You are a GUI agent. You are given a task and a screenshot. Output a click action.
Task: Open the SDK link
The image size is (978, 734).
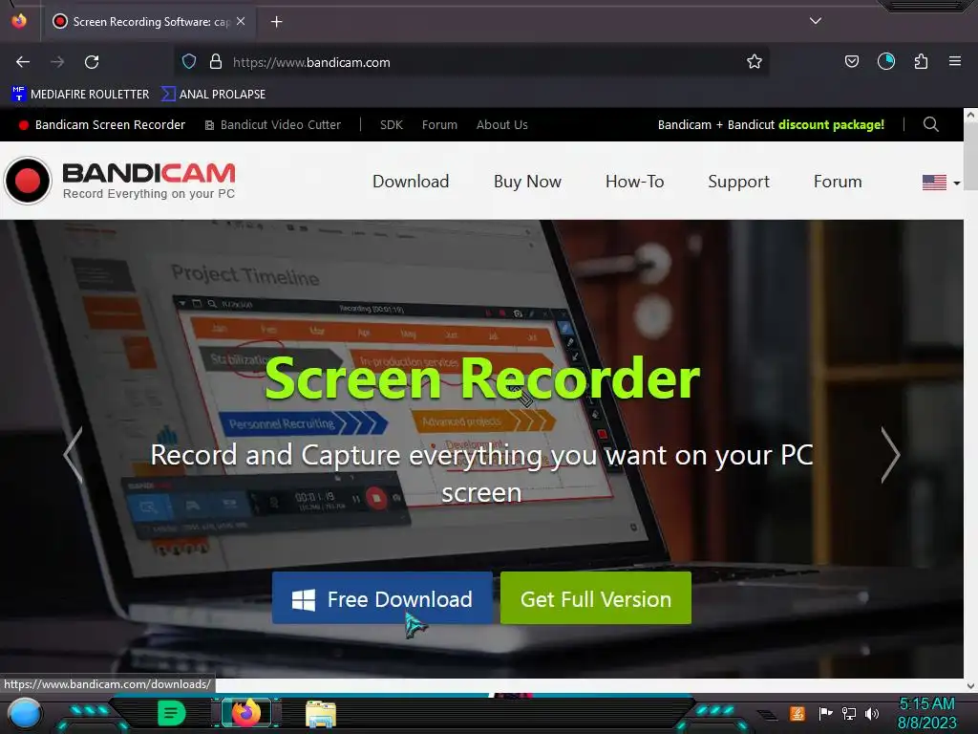click(x=391, y=125)
